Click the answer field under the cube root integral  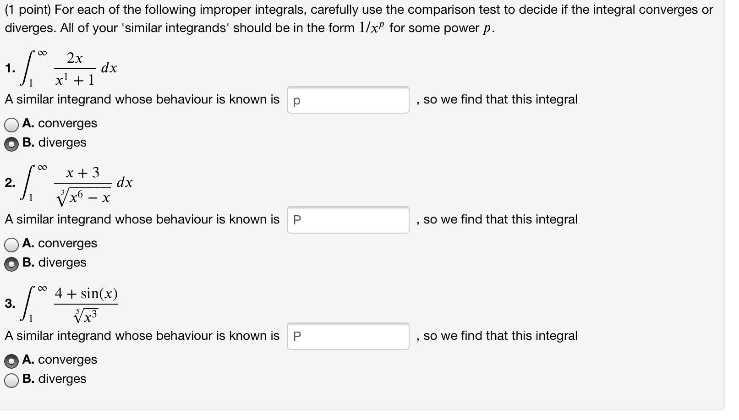pos(348,219)
